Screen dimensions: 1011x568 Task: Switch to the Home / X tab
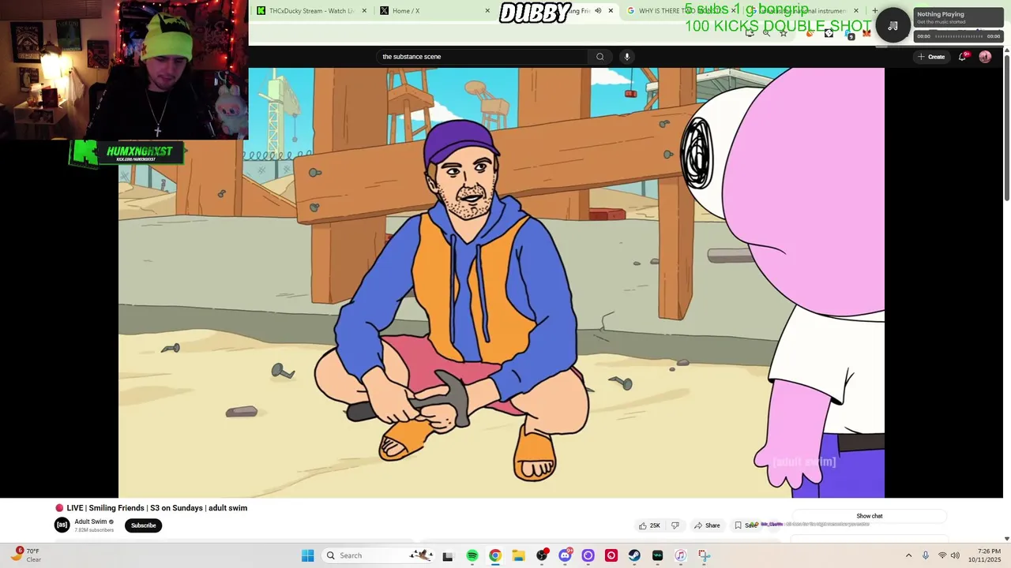pyautogui.click(x=433, y=11)
